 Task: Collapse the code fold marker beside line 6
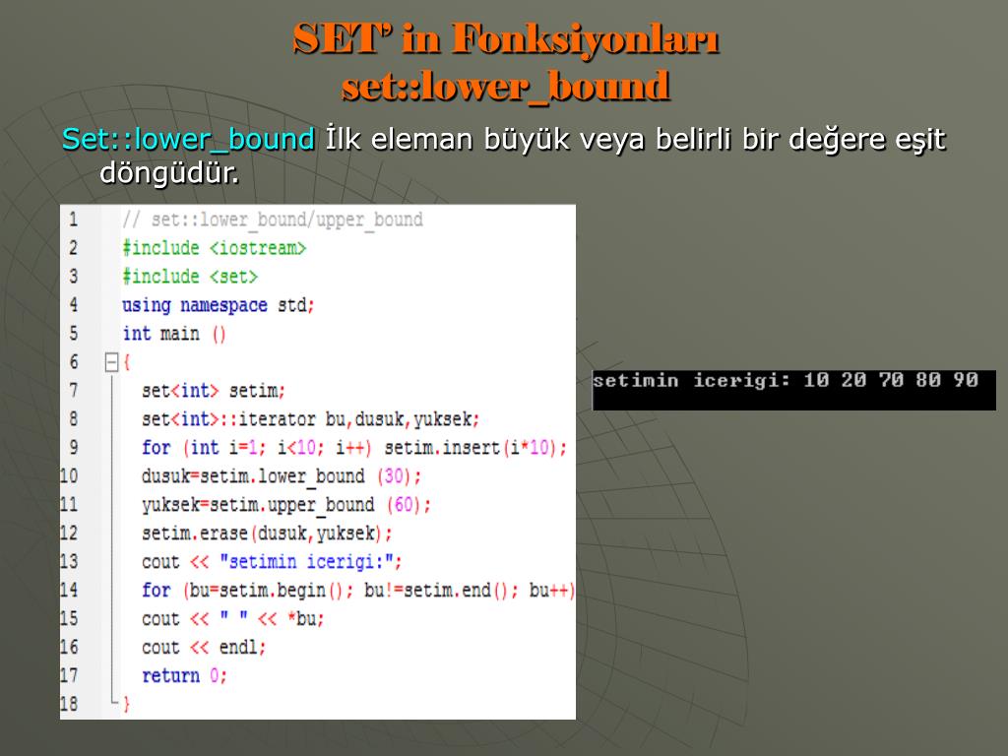112,362
